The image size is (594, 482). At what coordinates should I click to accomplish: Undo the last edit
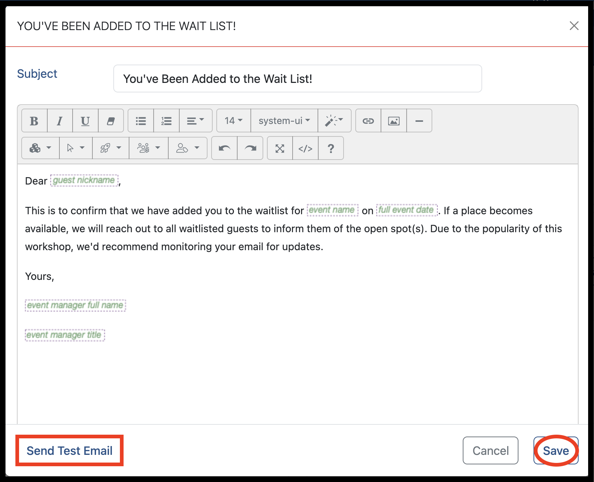coord(225,148)
